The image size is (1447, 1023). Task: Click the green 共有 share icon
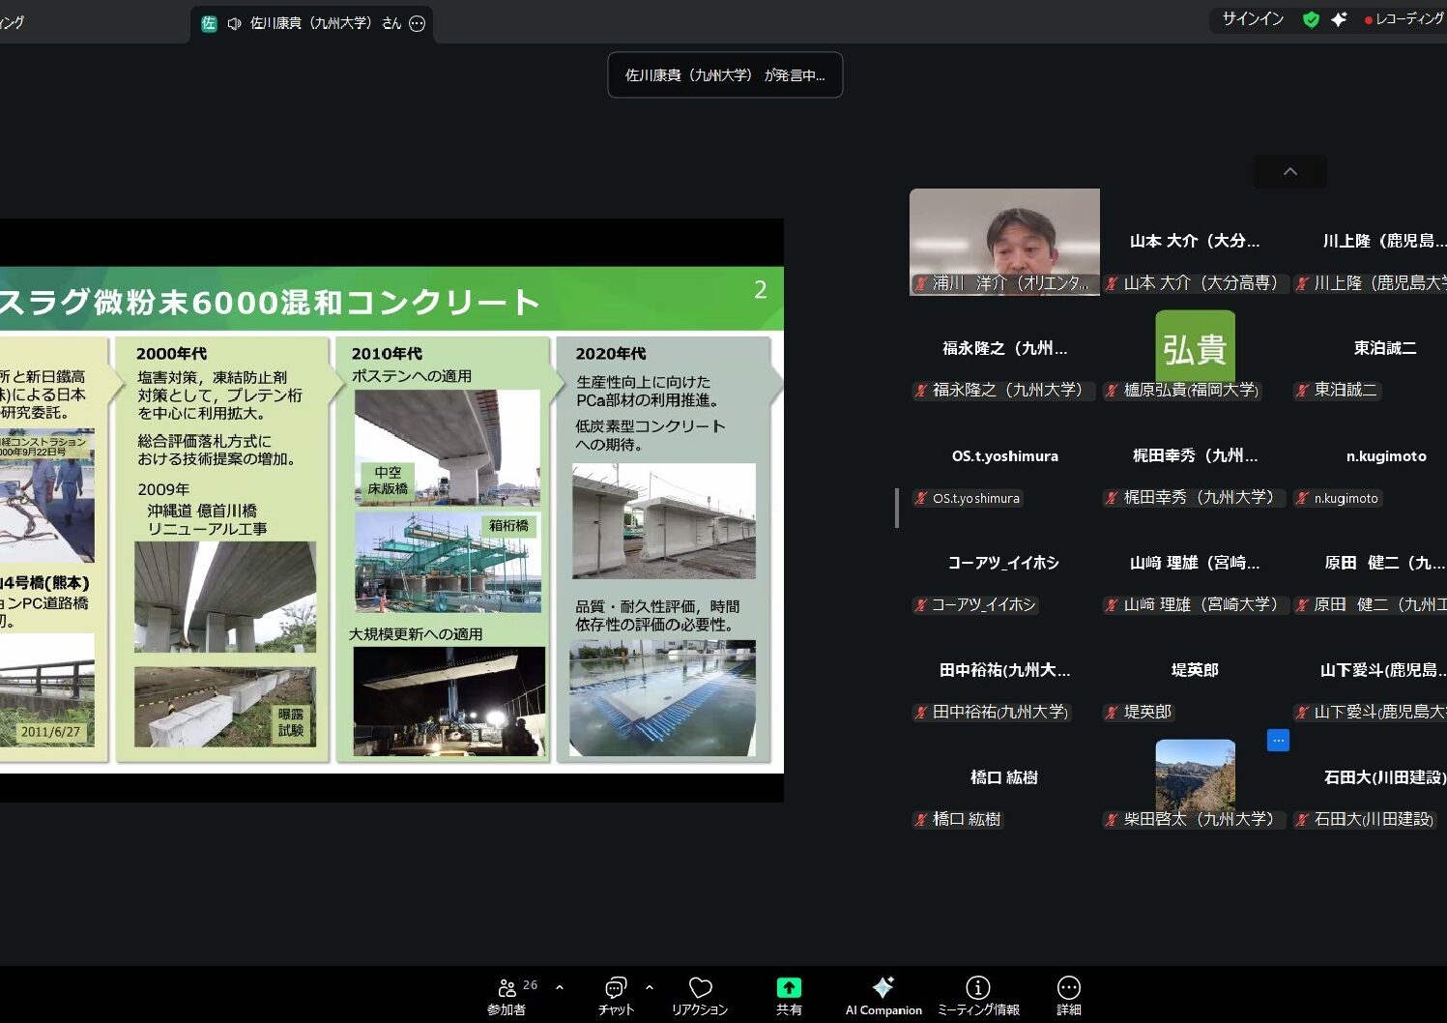(789, 987)
